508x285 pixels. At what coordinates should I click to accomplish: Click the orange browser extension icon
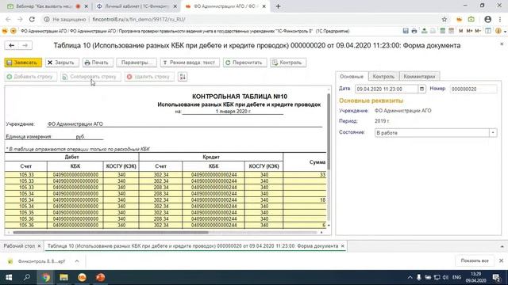tap(459, 19)
